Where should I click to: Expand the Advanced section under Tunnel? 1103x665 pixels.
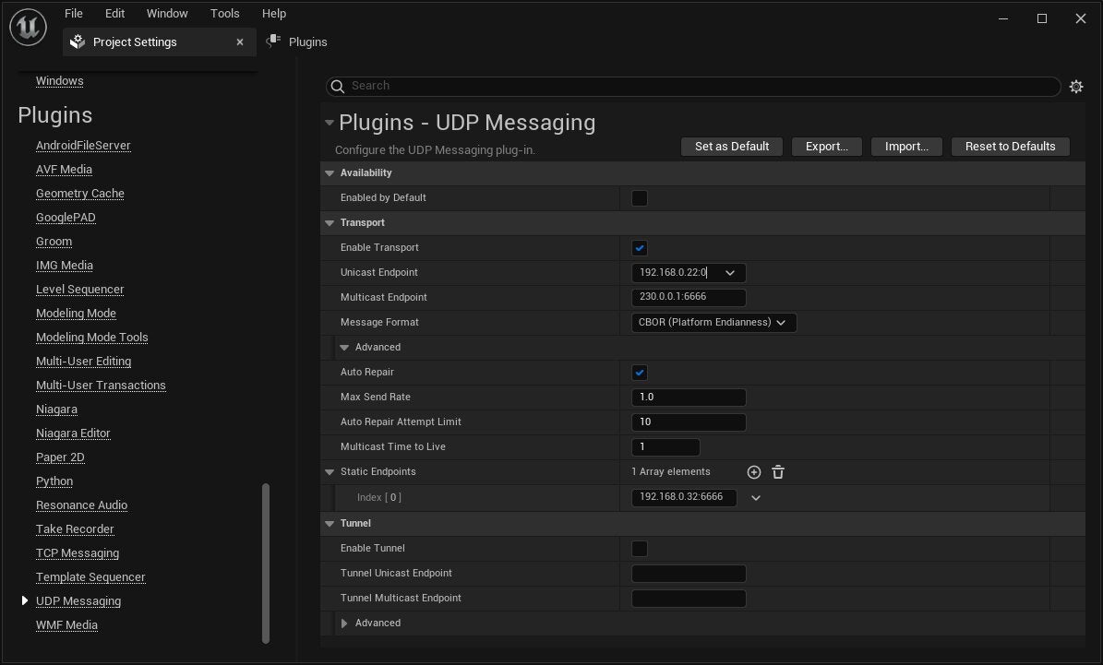pyautogui.click(x=345, y=623)
